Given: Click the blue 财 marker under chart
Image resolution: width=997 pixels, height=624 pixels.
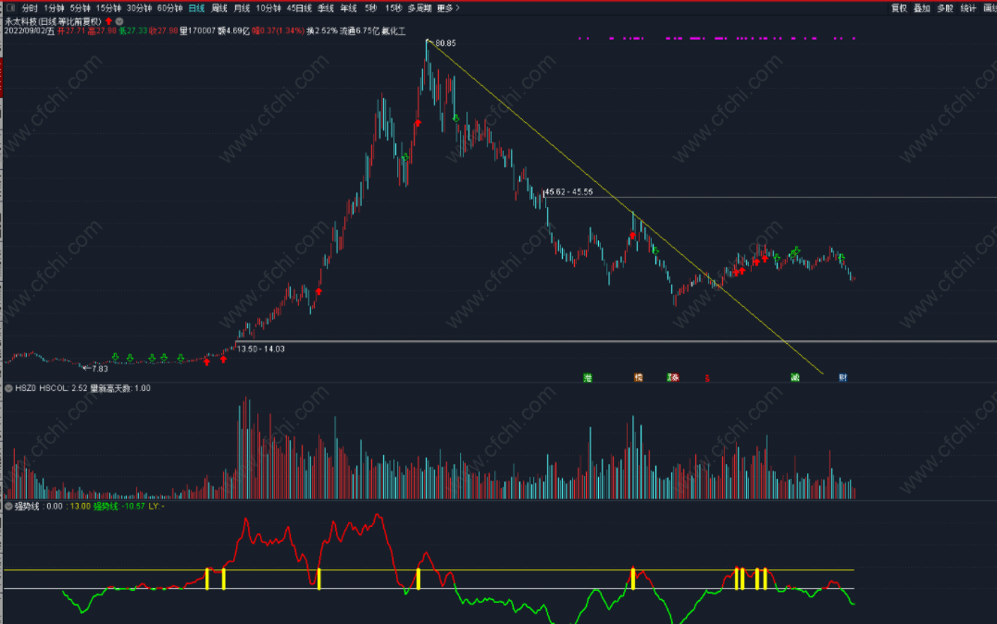Looking at the screenshot, I should (842, 378).
